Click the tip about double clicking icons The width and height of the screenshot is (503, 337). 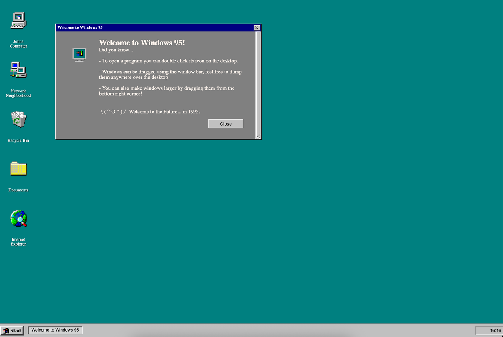pyautogui.click(x=169, y=61)
